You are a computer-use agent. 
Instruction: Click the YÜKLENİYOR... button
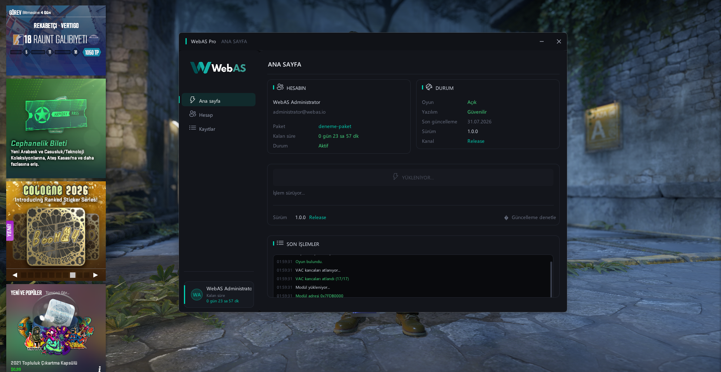point(413,177)
